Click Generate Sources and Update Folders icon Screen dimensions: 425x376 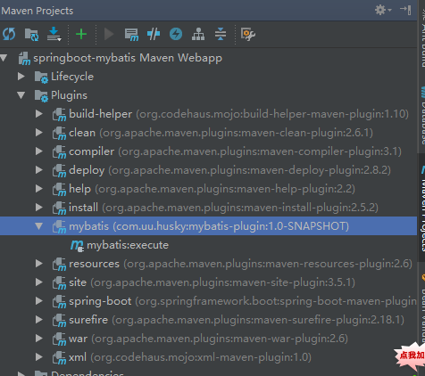pos(31,35)
